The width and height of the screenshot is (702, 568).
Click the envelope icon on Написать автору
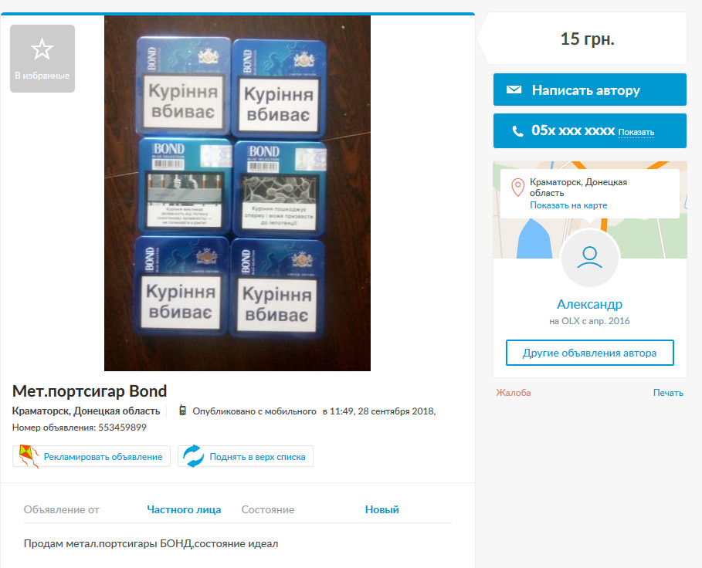[x=514, y=90]
